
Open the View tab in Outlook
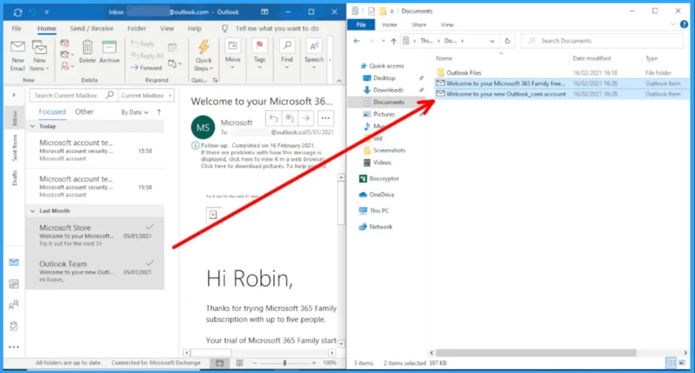click(167, 28)
